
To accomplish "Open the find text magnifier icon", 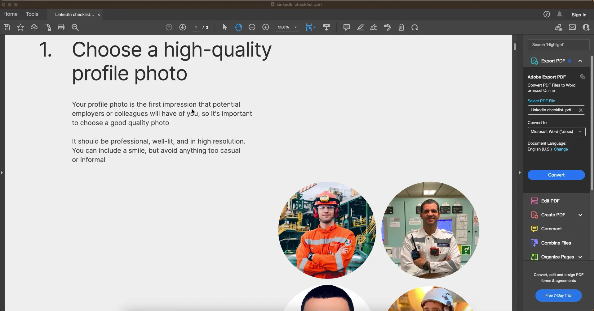I will (x=75, y=27).
